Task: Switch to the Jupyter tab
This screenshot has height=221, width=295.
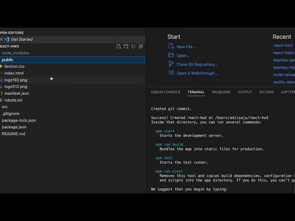Action: click(288, 92)
